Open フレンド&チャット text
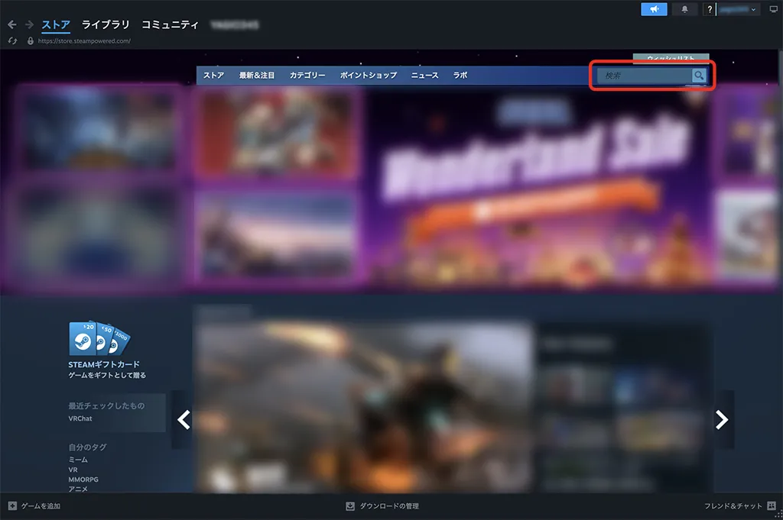This screenshot has width=783, height=520. tap(733, 506)
